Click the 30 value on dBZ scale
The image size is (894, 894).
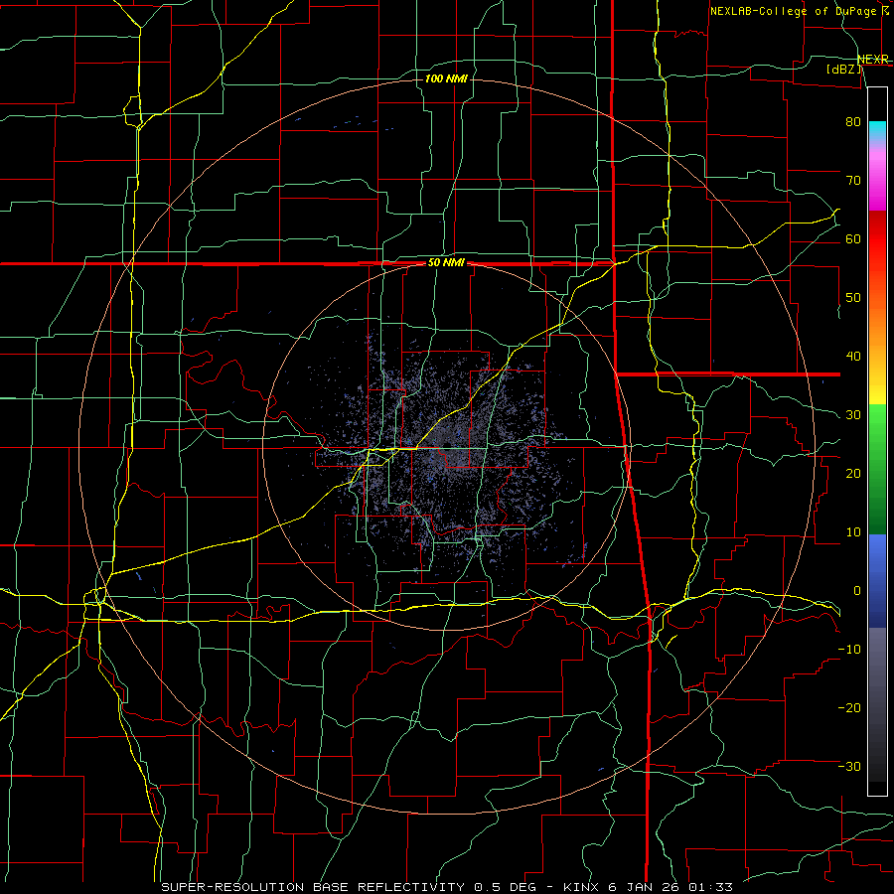coord(853,414)
